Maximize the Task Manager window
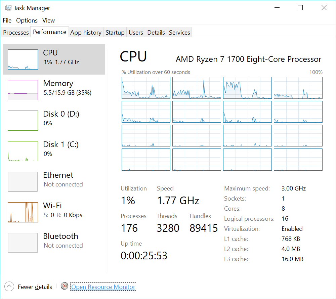 300,8
